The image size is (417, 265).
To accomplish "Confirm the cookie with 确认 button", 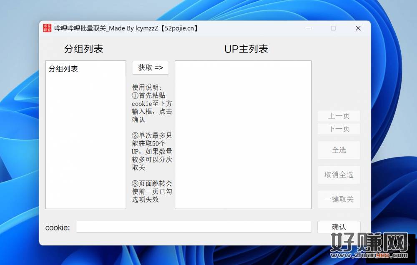I will [x=339, y=227].
